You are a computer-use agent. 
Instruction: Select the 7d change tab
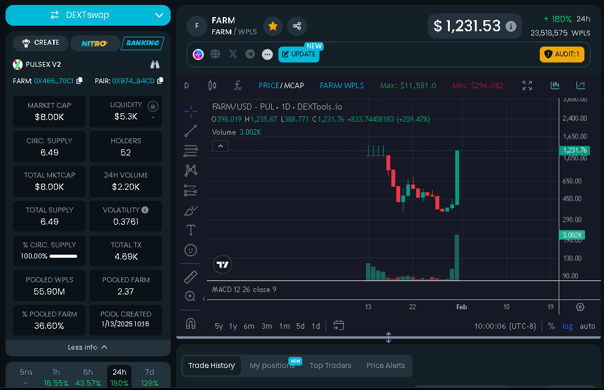click(149, 377)
